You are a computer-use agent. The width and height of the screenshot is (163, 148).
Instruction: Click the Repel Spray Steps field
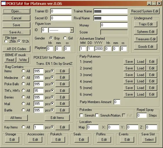click(142, 115)
